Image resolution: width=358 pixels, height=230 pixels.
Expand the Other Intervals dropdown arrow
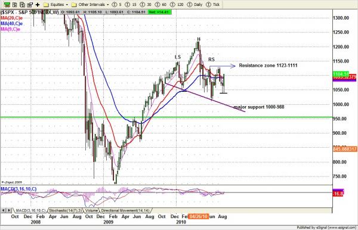click(107, 5)
